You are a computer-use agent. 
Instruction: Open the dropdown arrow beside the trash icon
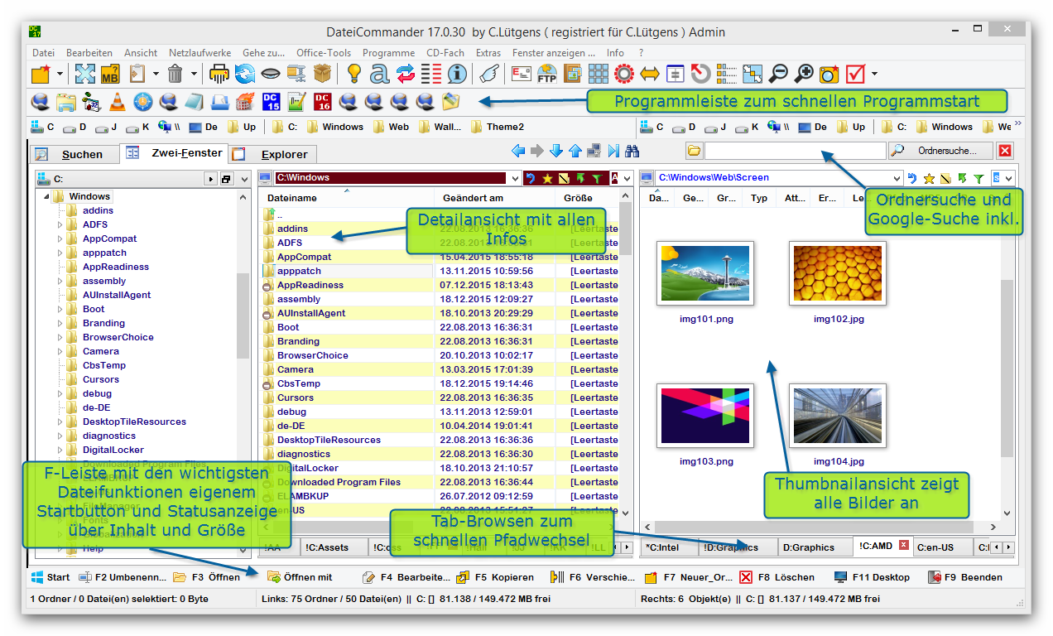(194, 75)
